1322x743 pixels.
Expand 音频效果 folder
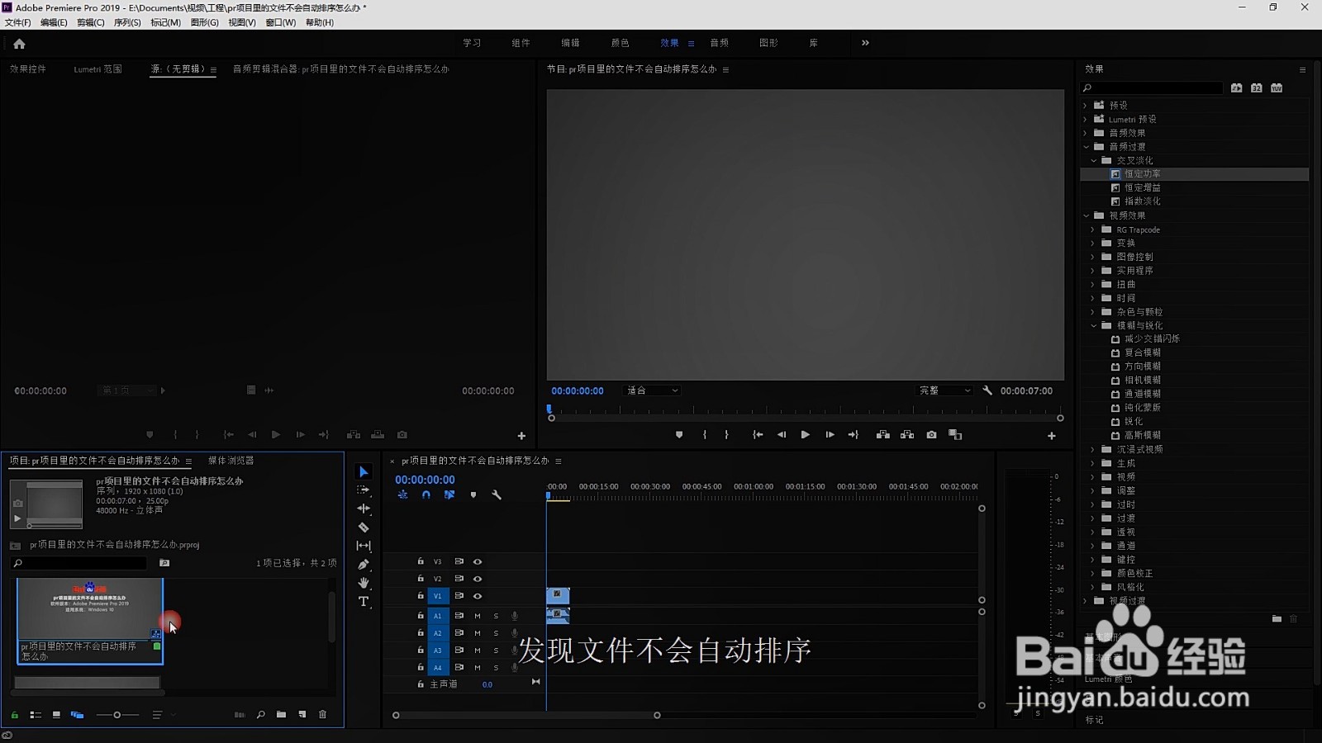[x=1085, y=133]
